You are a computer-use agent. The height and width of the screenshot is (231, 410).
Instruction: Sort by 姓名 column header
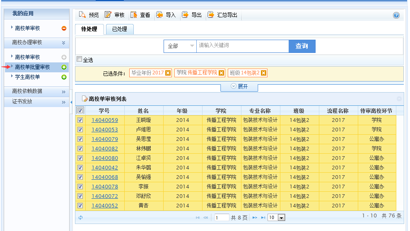[144, 111]
